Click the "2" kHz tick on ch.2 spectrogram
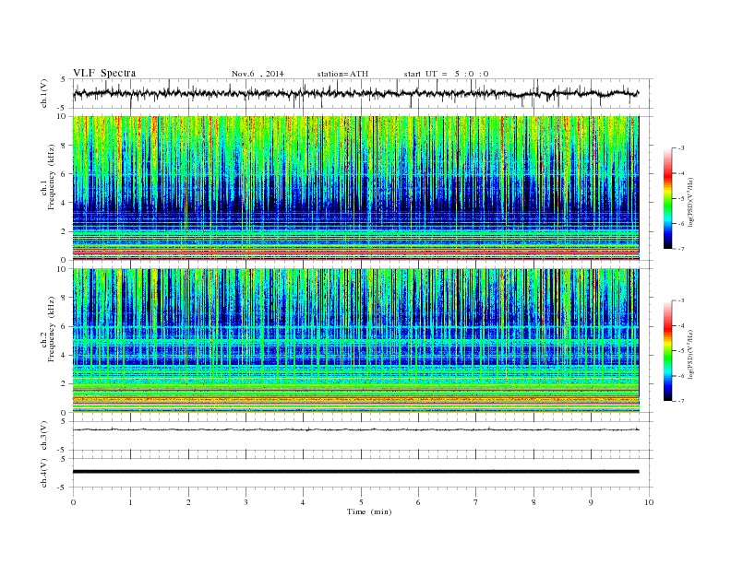Image resolution: width=731 pixels, height=564 pixels. [x=65, y=384]
